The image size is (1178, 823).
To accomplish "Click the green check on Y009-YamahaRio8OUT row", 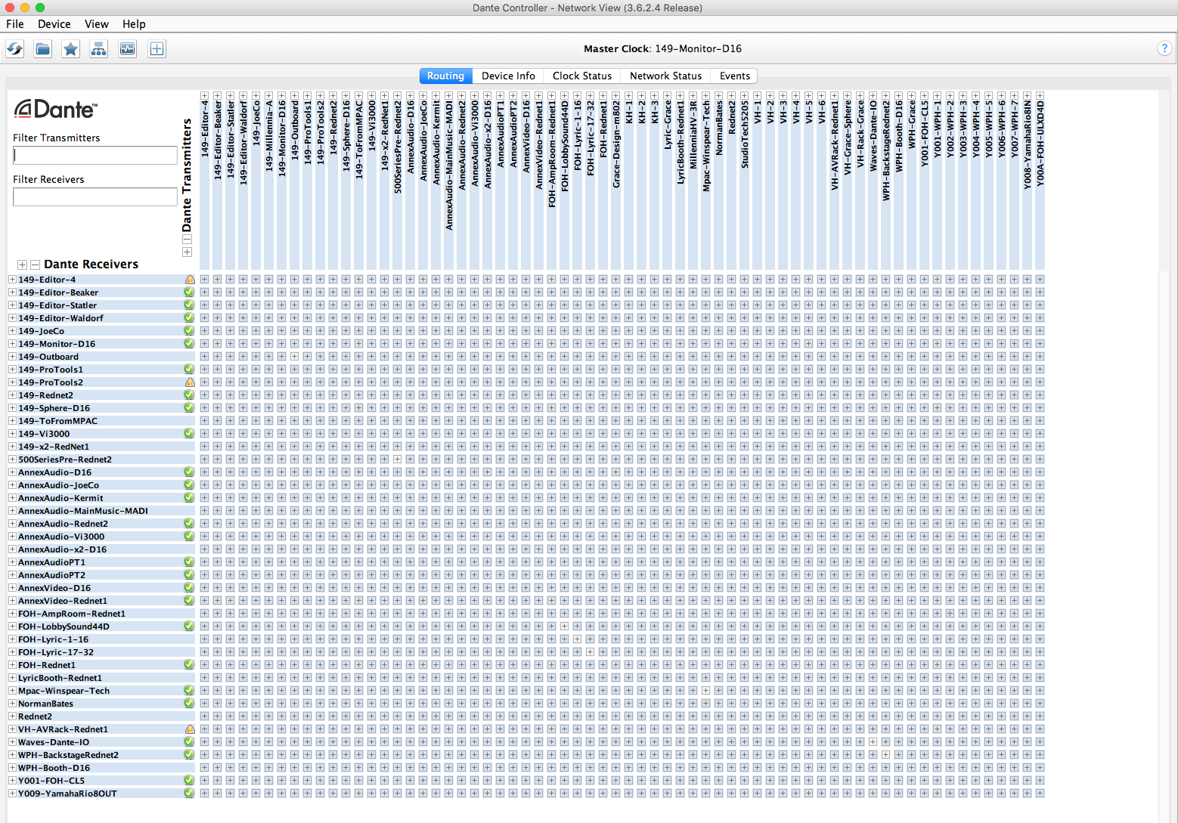I will click(189, 794).
